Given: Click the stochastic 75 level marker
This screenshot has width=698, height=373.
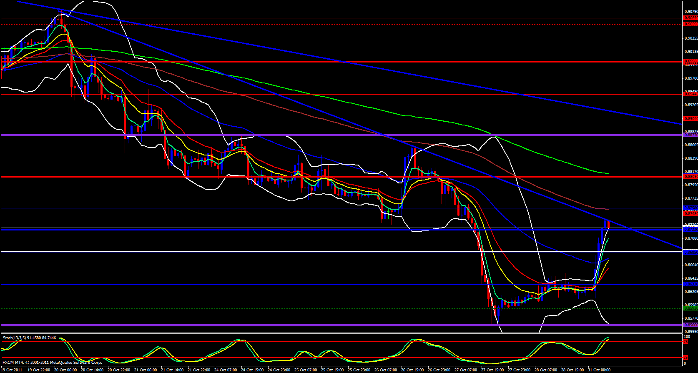Looking at the screenshot, I should (x=685, y=342).
